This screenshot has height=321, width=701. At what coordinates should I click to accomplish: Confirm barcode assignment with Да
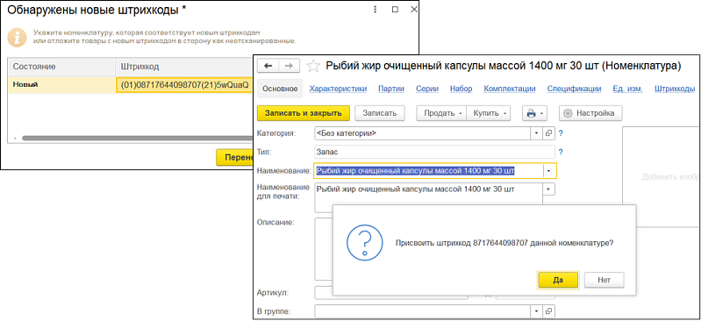[558, 280]
